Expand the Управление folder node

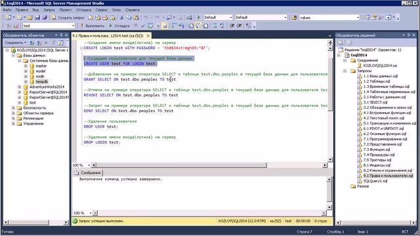pos(13,124)
